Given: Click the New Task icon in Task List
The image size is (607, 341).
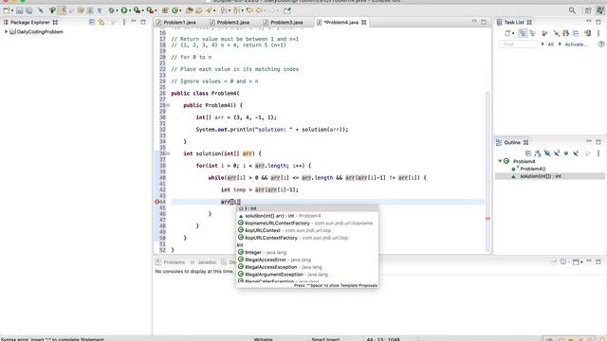Looking at the screenshot, I should (507, 33).
